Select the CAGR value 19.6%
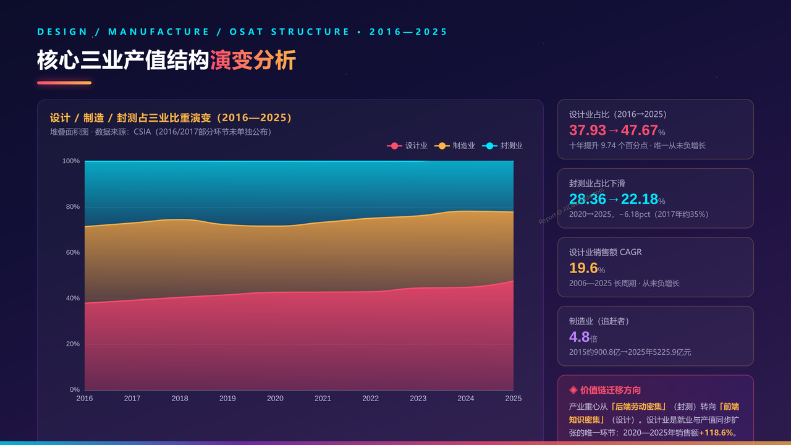Screen dimensions: 791x445 tap(587, 268)
